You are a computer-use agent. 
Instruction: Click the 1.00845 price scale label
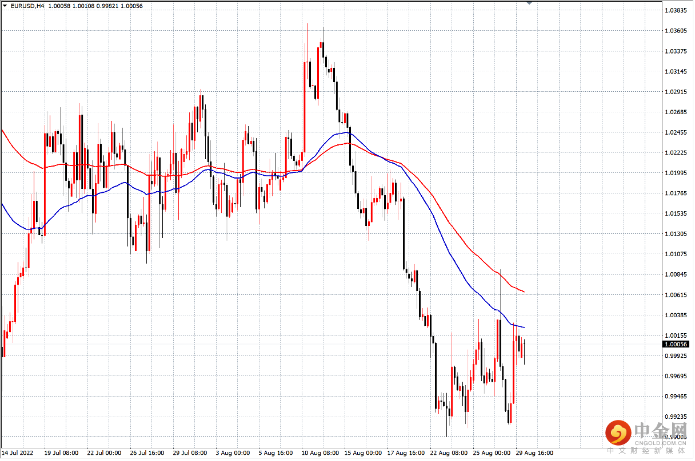pos(676,274)
